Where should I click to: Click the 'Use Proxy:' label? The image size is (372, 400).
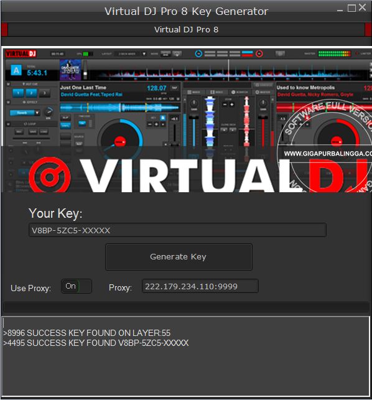31,288
